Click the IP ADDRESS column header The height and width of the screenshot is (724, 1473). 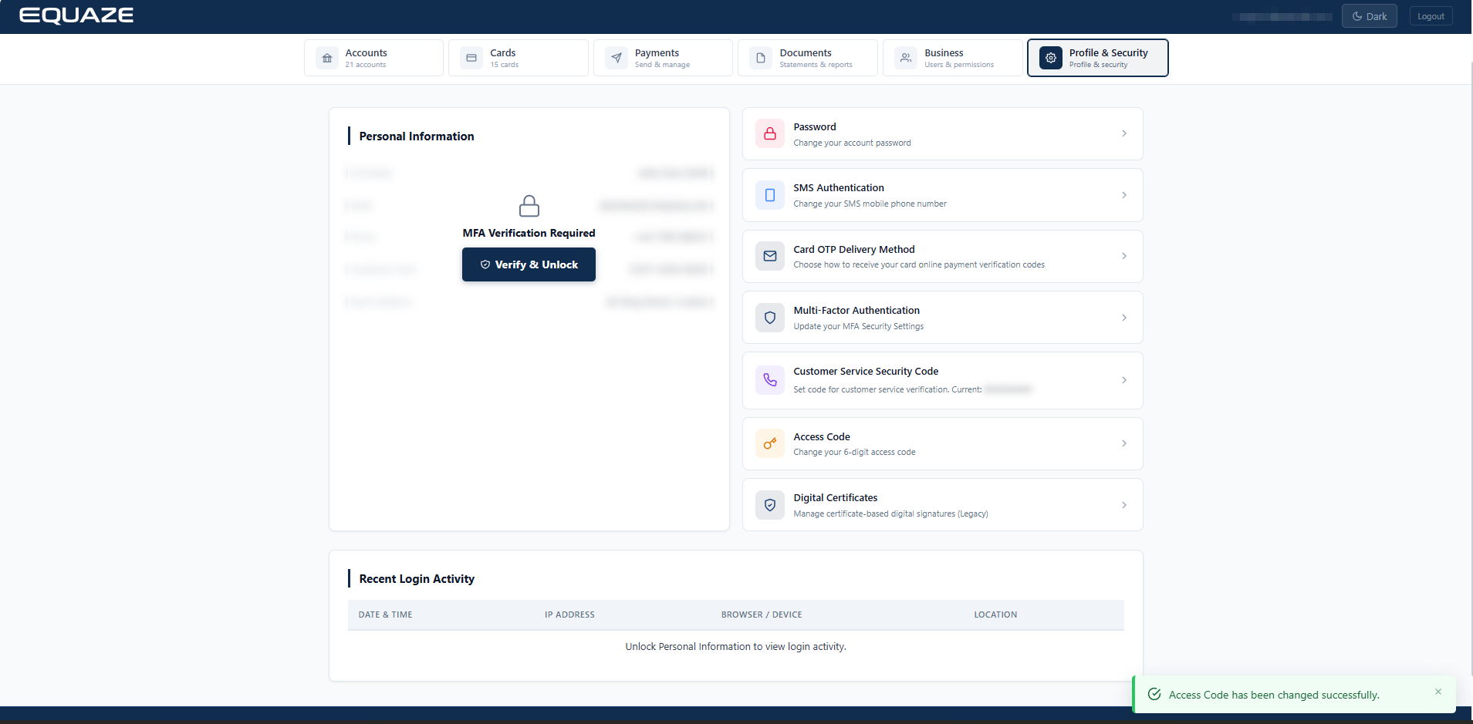click(x=569, y=615)
